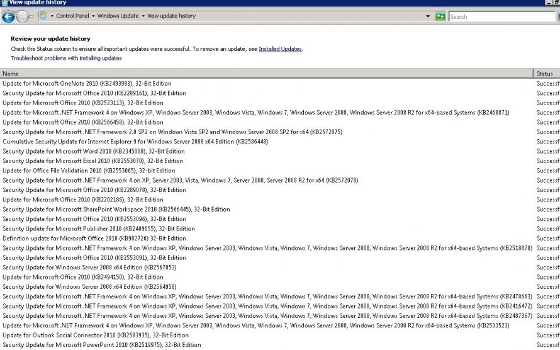Select Update for Outlook Social Connector 2010
The width and height of the screenshot is (560, 350).
[96, 336]
